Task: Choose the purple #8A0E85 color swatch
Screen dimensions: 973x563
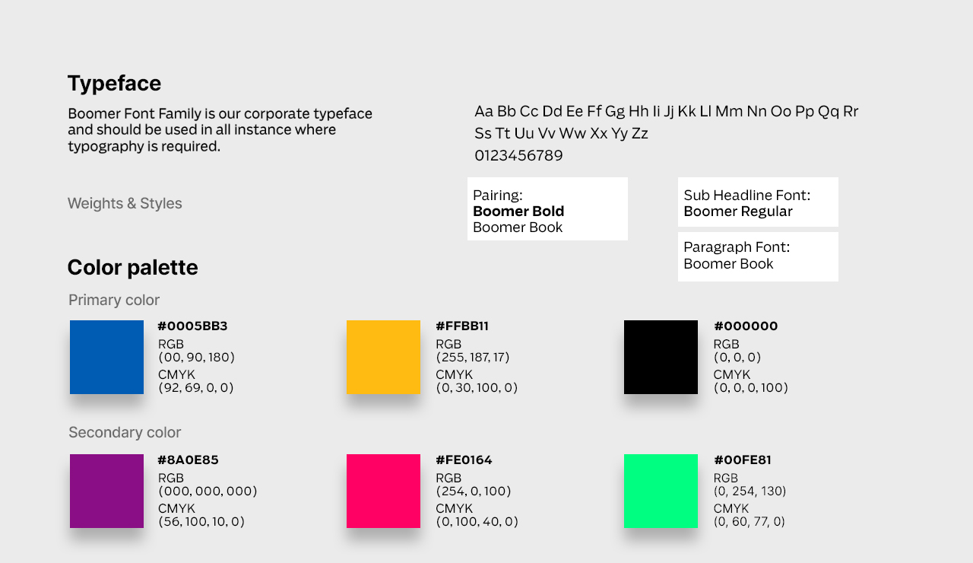Action: [x=106, y=491]
